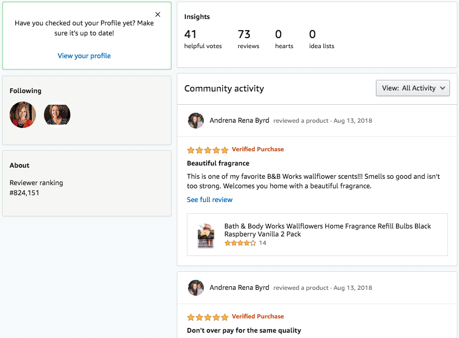Screen dimensions: 459x338
Task: Click the 0 idea lists insight
Action: (321, 39)
